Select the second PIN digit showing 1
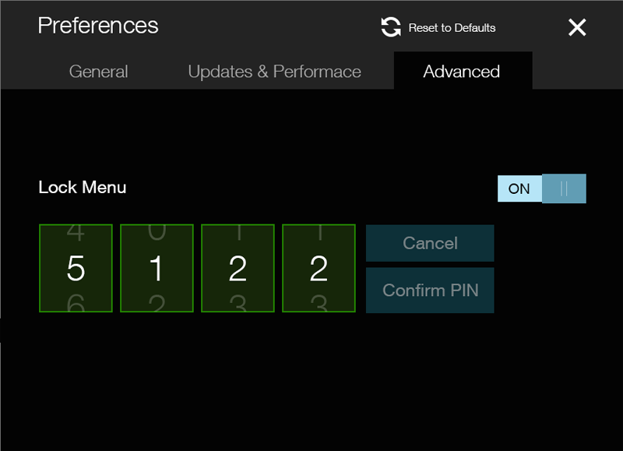 point(157,269)
